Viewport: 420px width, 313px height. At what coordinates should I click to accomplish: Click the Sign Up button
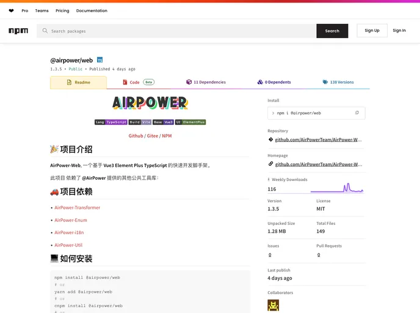click(372, 31)
